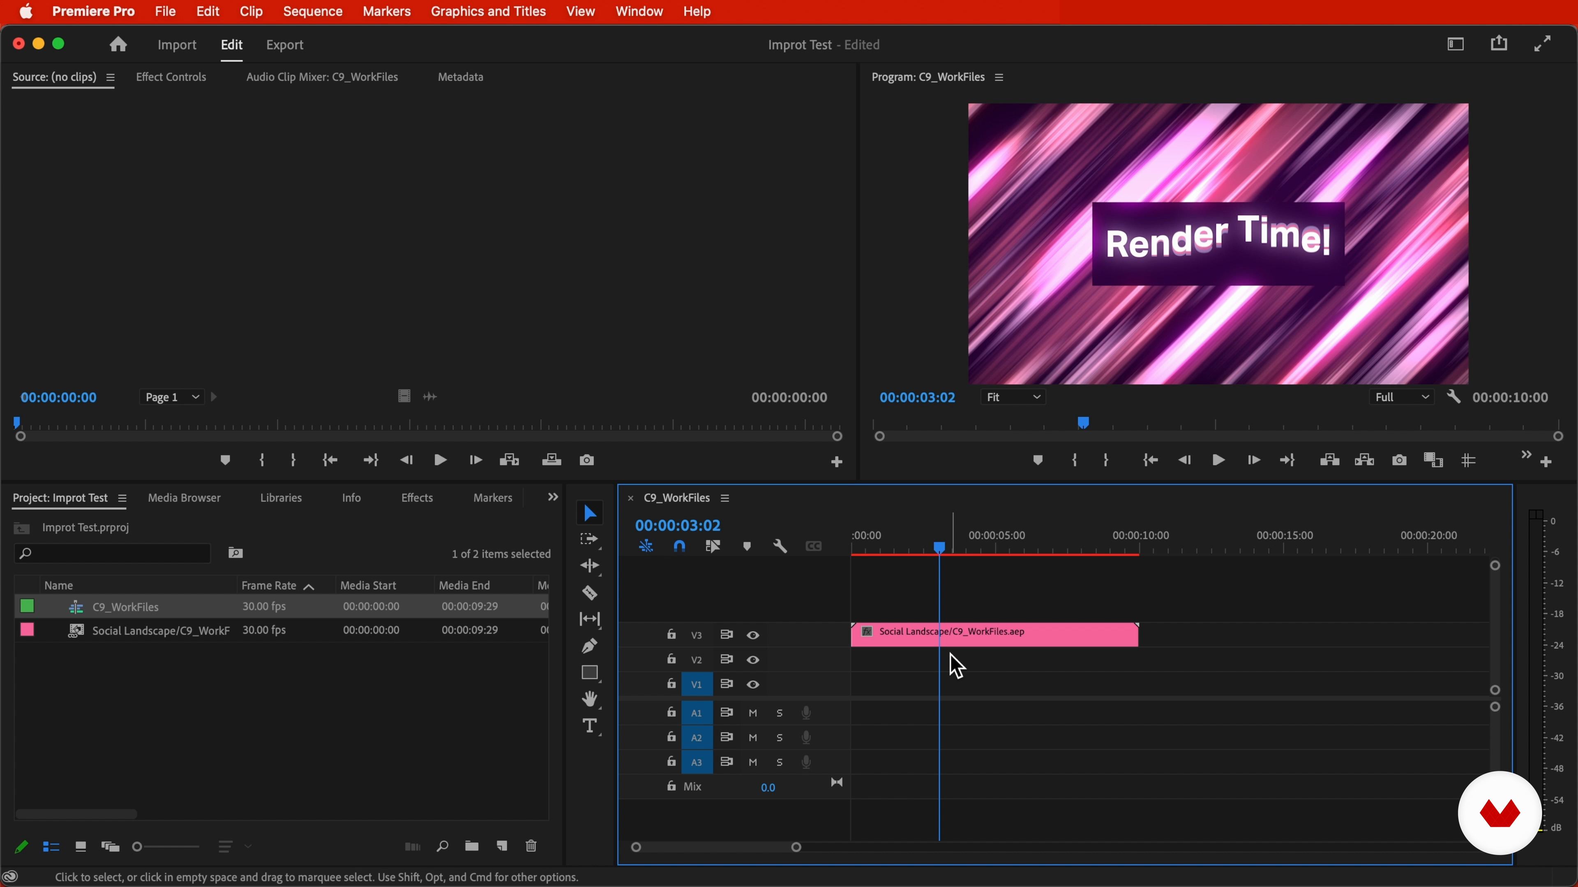This screenshot has height=887, width=1578.
Task: Open Comparison View in Program monitor
Action: click(x=1433, y=460)
